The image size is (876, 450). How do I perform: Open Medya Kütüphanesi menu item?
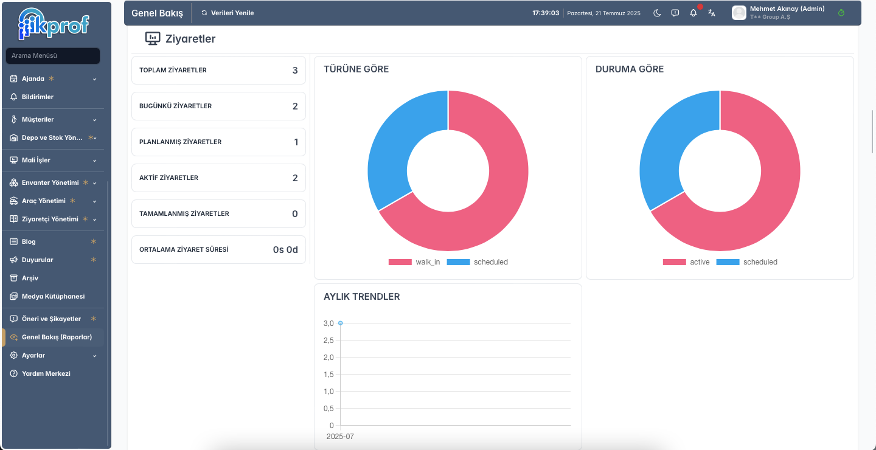(x=53, y=296)
